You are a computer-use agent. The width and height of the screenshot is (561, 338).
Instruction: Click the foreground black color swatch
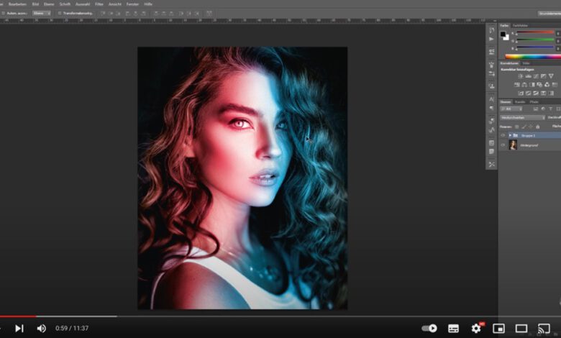(503, 35)
